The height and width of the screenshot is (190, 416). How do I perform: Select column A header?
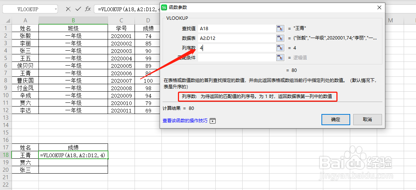(x=25, y=20)
